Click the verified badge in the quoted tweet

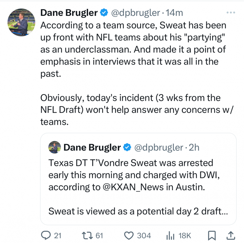(127, 148)
